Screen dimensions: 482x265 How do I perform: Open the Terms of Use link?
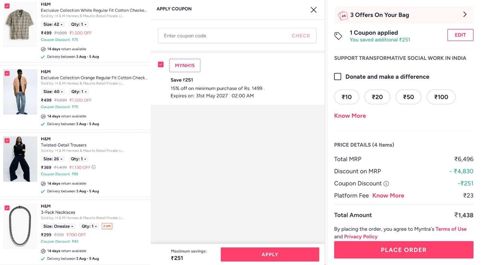pyautogui.click(x=451, y=229)
